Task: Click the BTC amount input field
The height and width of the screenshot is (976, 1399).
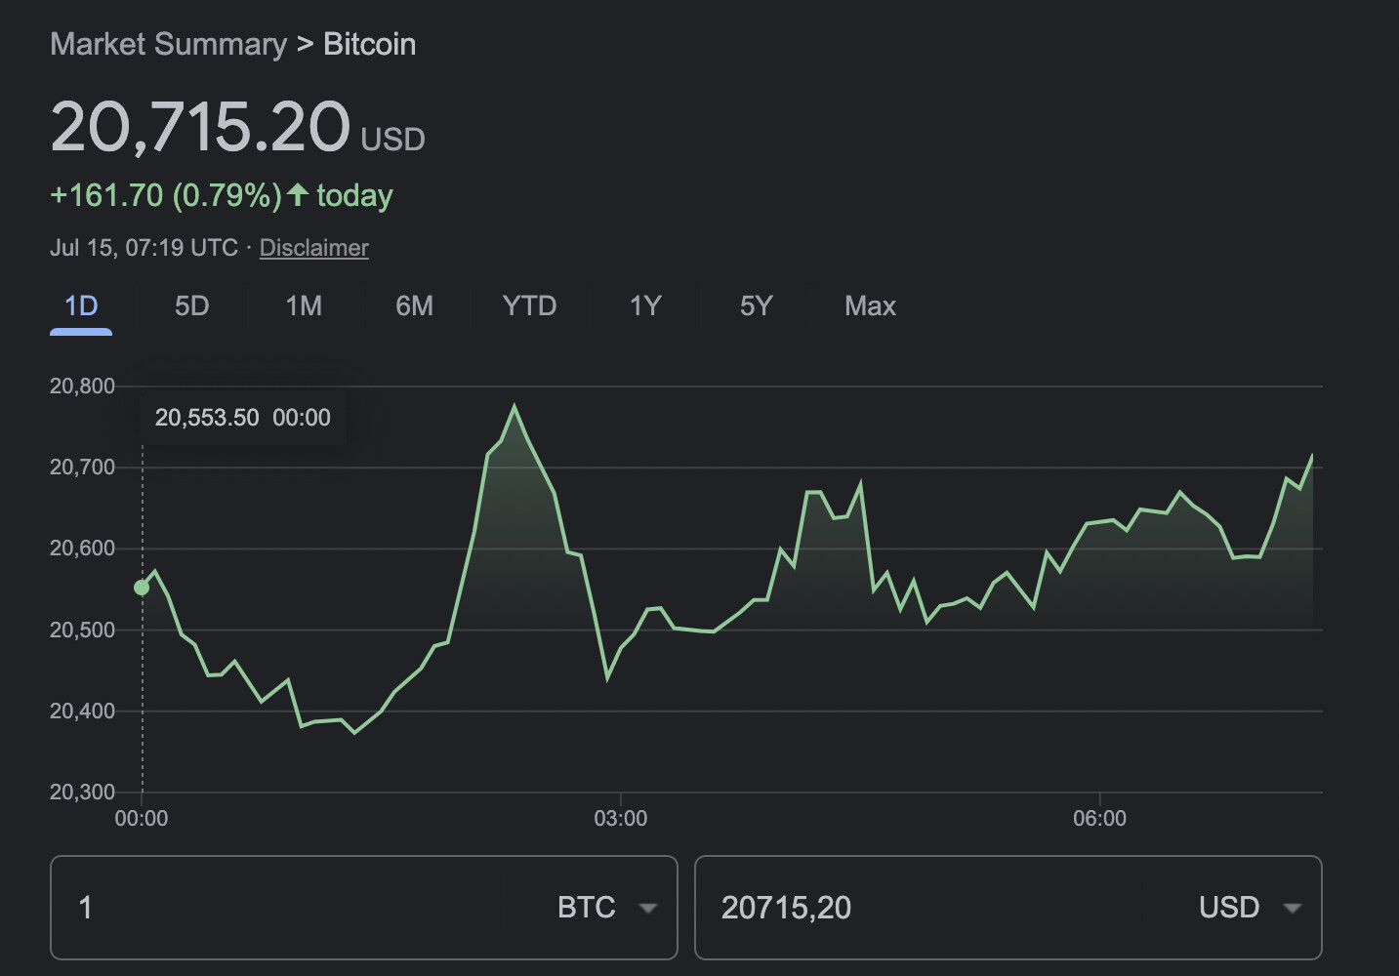Action: pos(277,908)
